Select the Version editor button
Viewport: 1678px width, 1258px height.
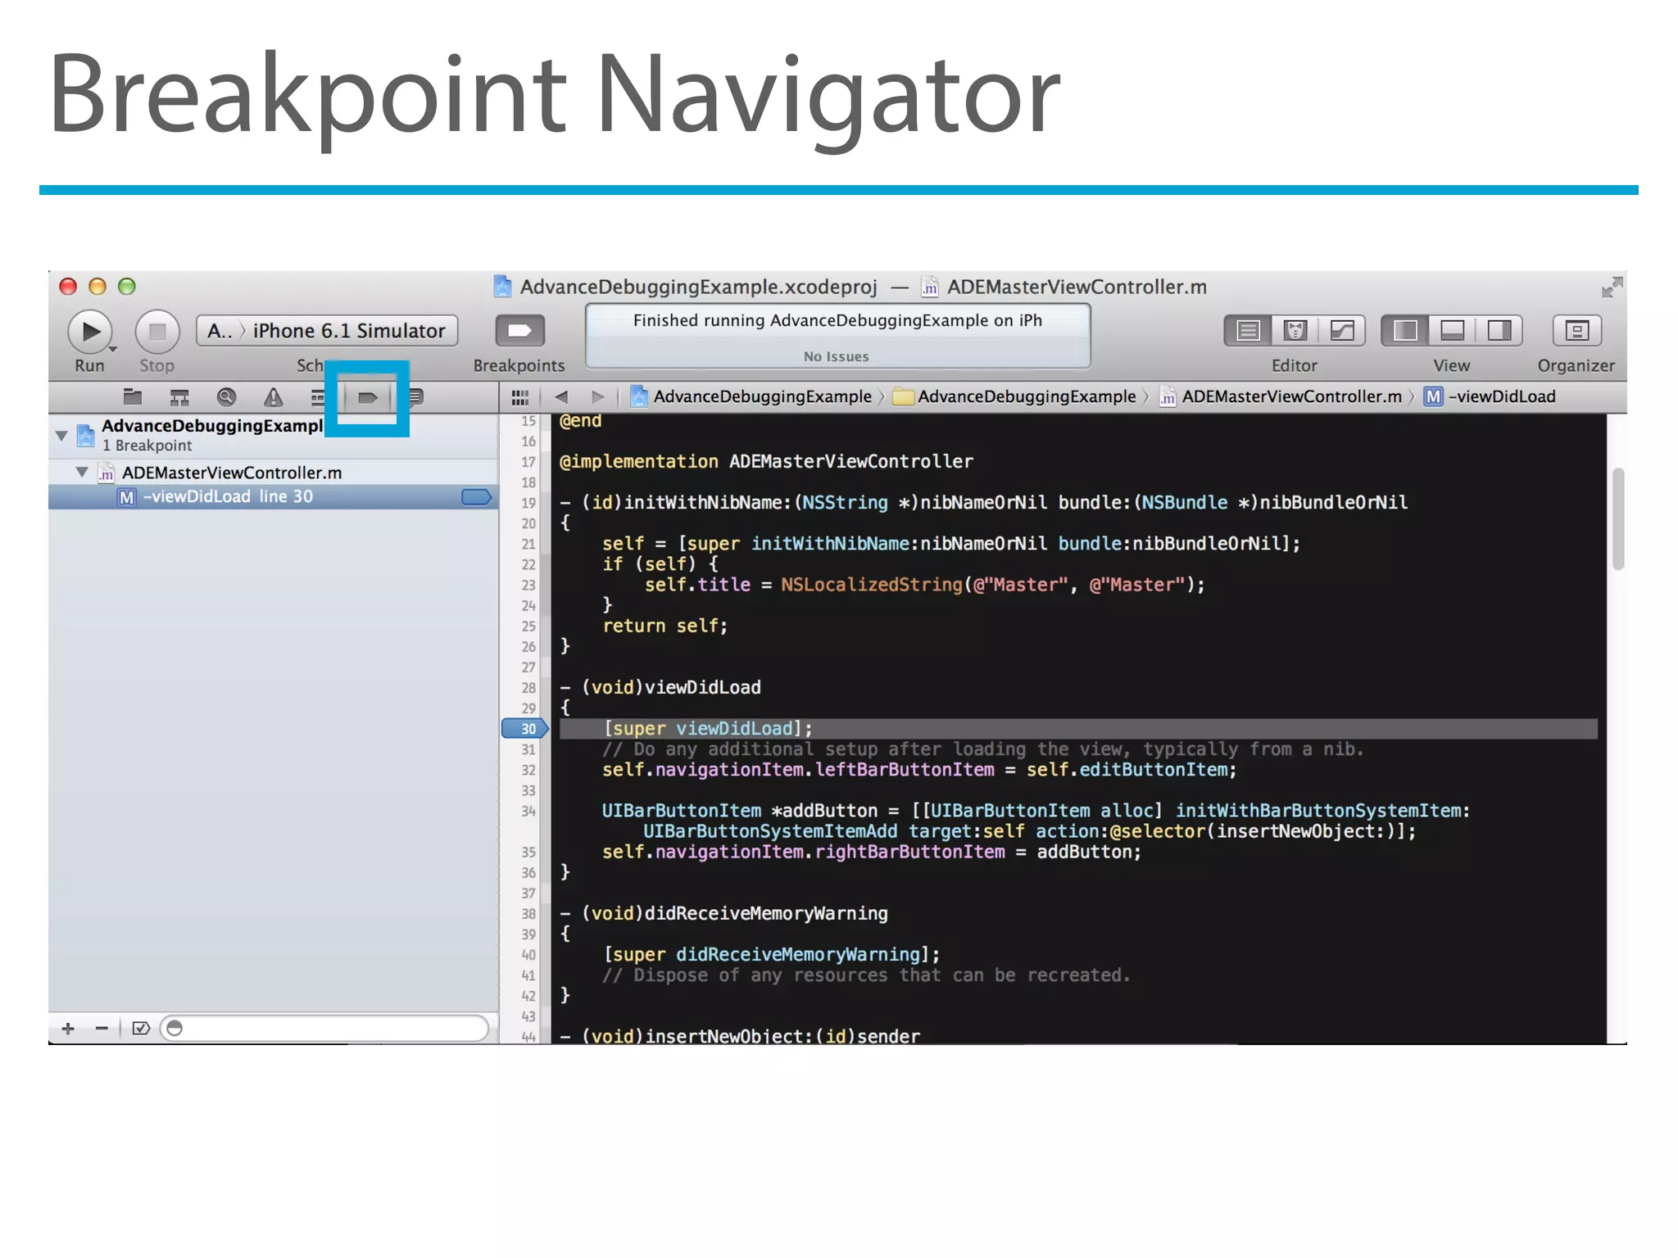click(x=1342, y=331)
